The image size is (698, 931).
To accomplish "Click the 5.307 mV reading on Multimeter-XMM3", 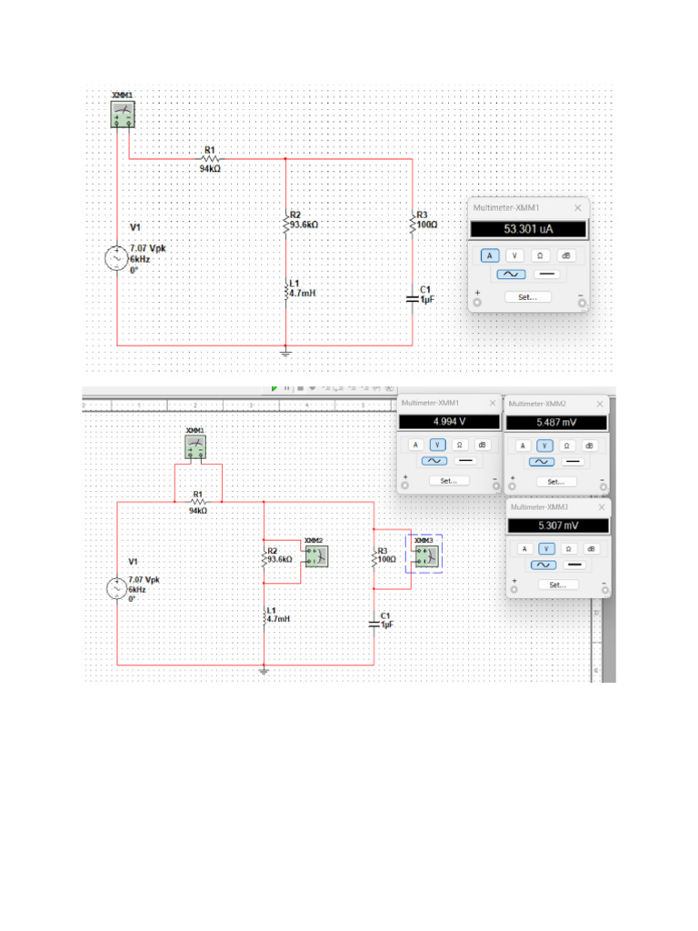I will (558, 526).
